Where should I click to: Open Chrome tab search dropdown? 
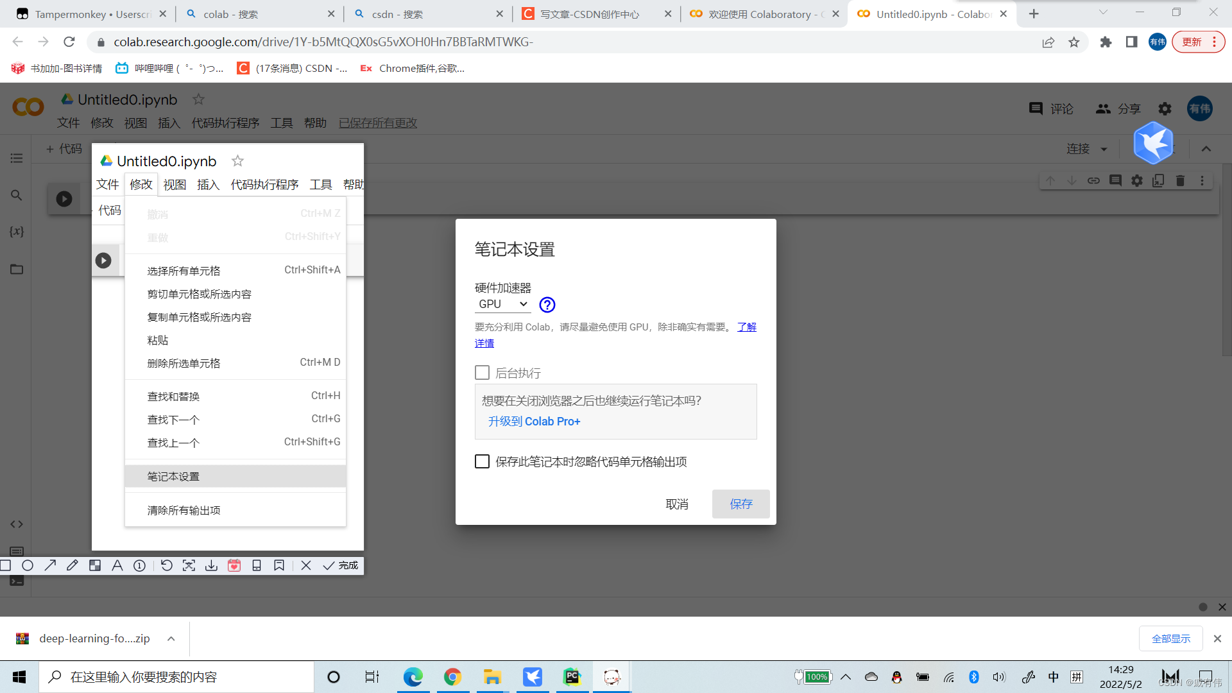click(x=1103, y=12)
